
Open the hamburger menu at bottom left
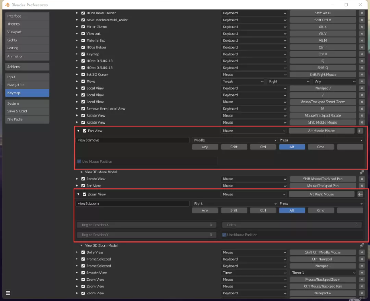[8, 293]
